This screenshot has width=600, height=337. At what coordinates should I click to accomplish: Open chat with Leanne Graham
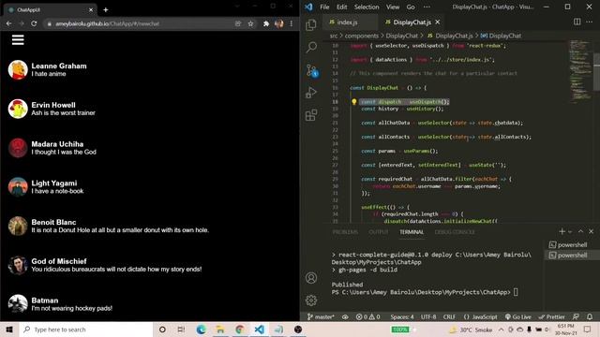[x=150, y=69]
